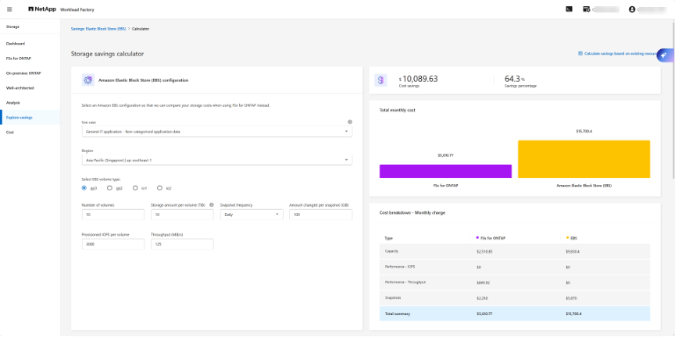Select Explore savings in the sidebar
675x337 pixels.
click(30, 117)
